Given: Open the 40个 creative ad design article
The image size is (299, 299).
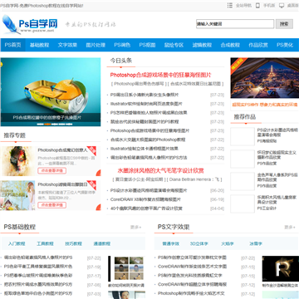Looking at the screenshot, I should click(146, 208).
